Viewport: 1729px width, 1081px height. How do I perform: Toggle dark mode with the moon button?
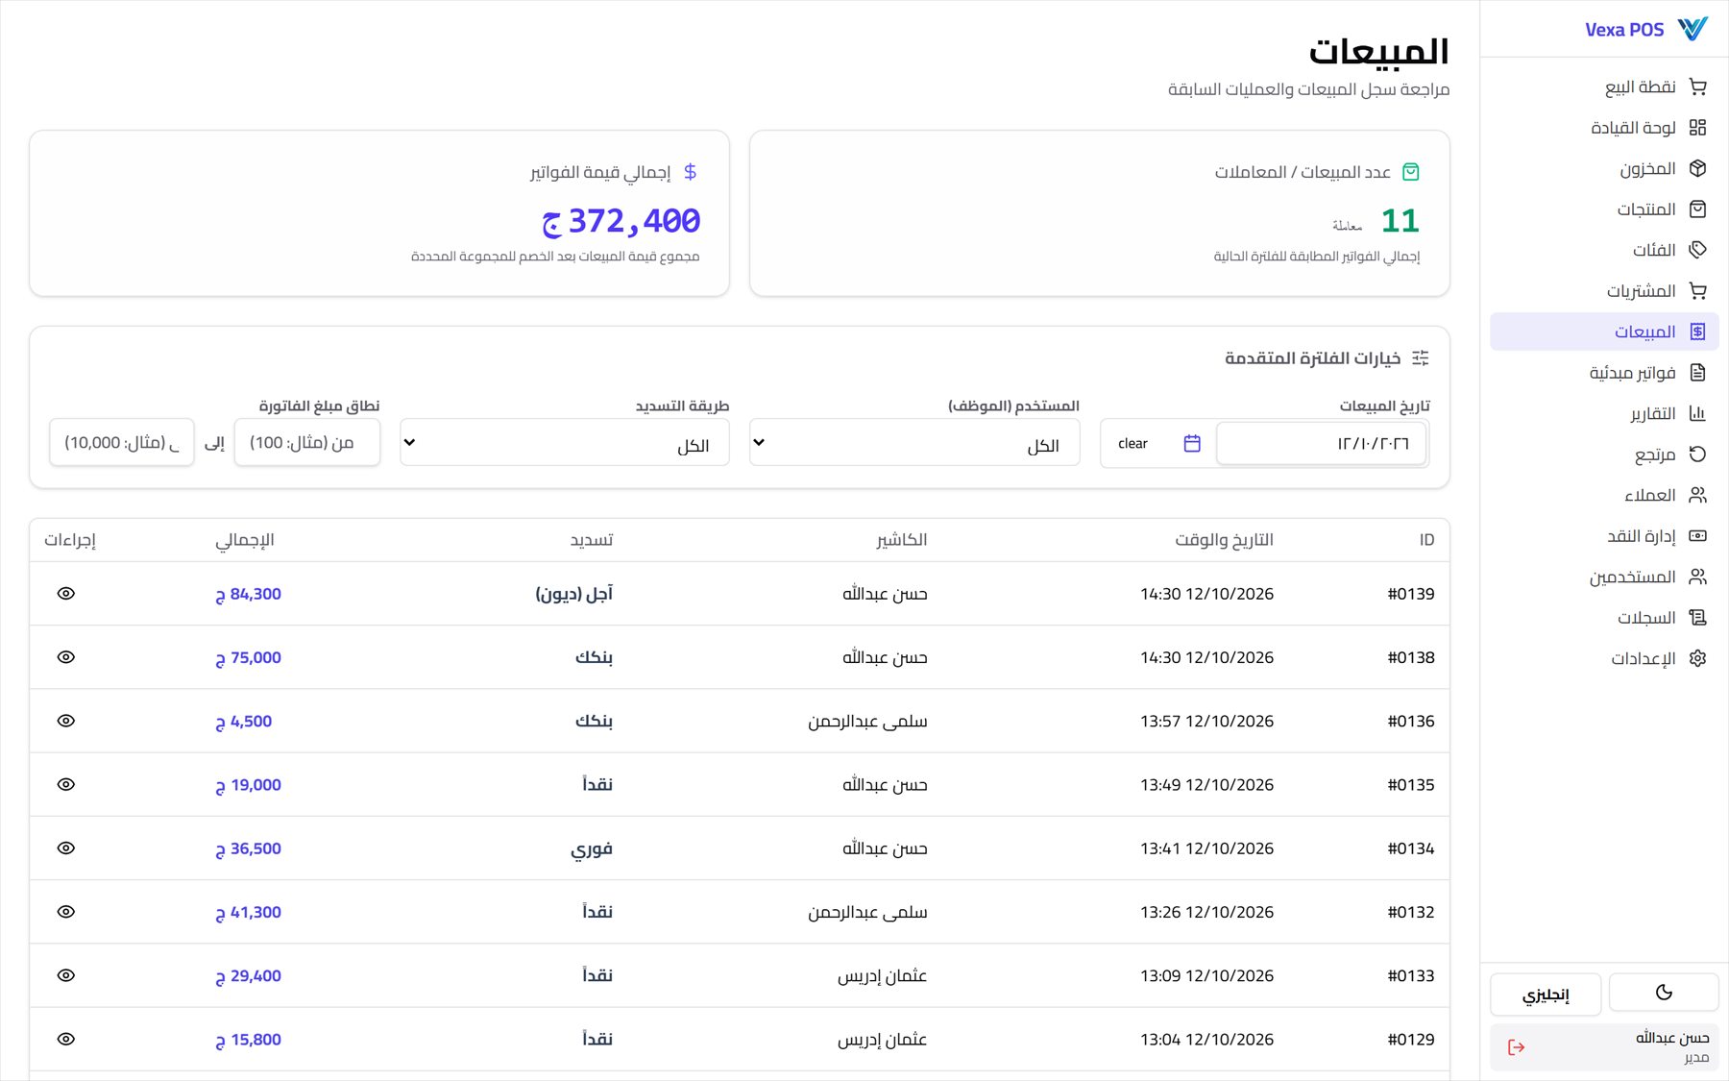(x=1664, y=993)
